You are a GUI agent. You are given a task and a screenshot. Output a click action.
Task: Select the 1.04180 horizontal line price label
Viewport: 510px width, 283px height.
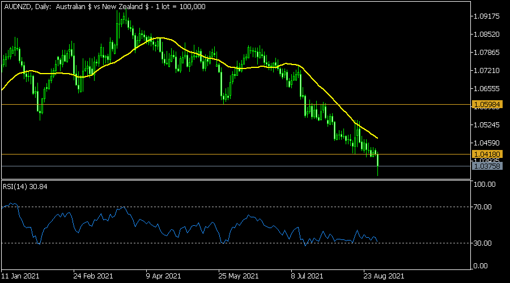coord(487,155)
